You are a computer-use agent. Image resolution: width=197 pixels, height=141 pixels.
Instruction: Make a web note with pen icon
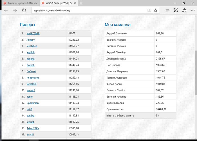tap(176, 10)
